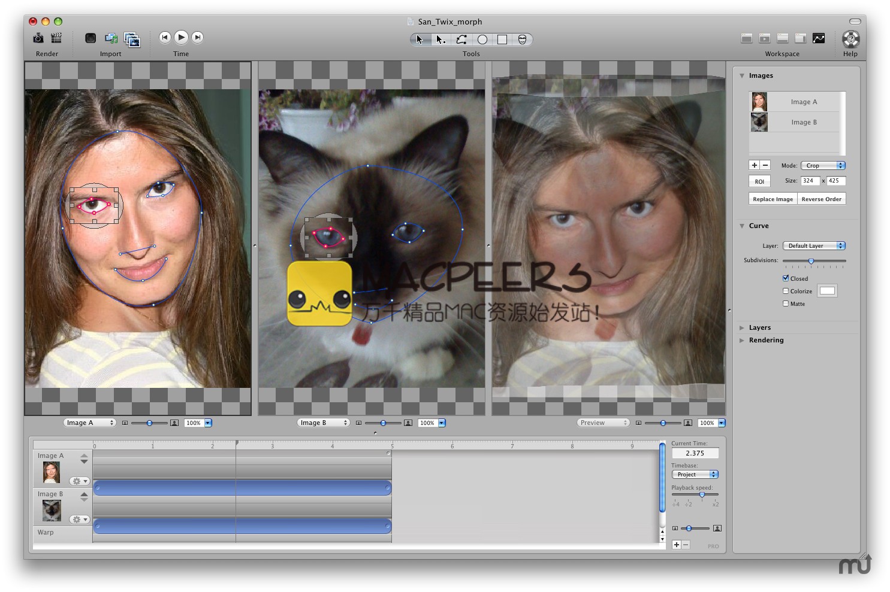890x592 pixels.
Task: Uncheck the Closed curve checkbox
Action: coord(786,278)
